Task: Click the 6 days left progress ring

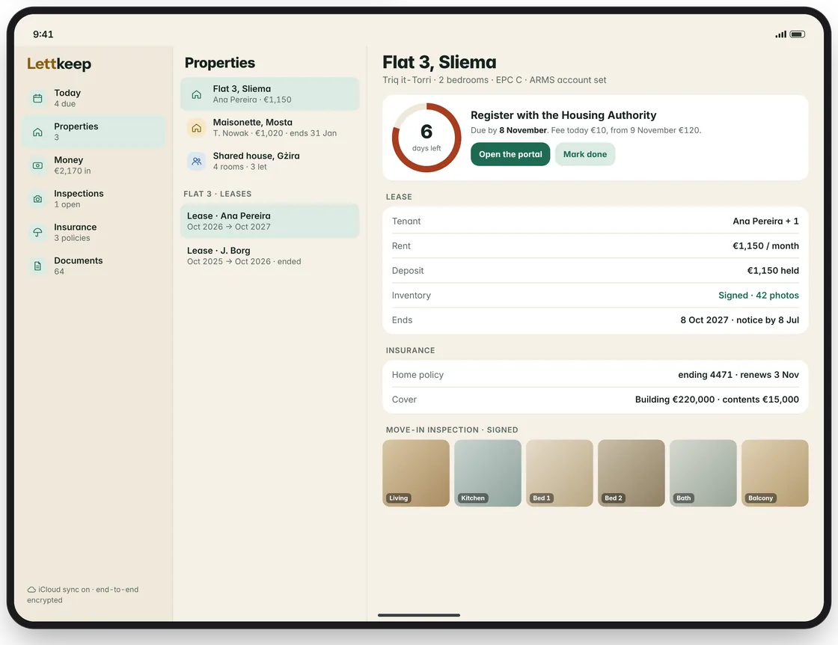Action: tap(426, 138)
